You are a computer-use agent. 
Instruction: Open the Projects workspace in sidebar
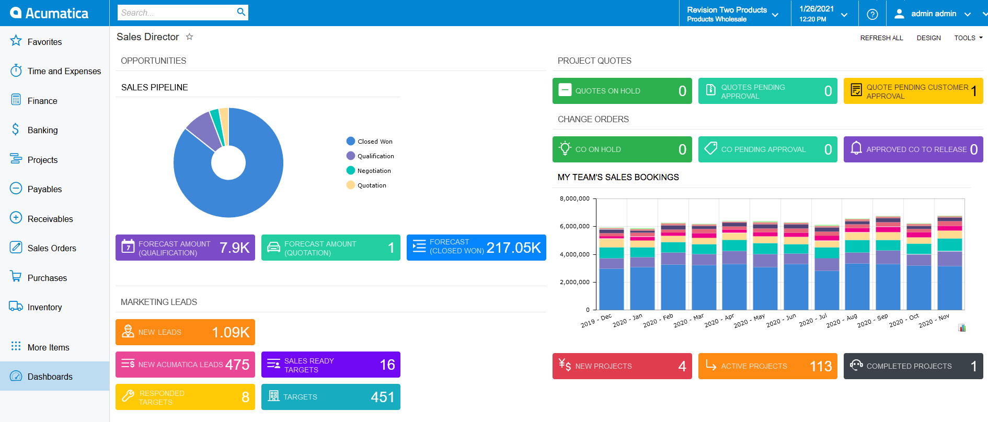tap(55, 160)
